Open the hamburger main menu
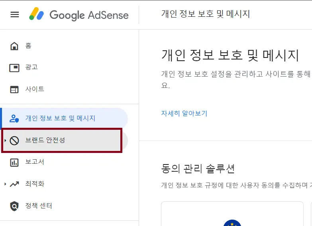Viewport: 312px width, 226px height. click(15, 14)
